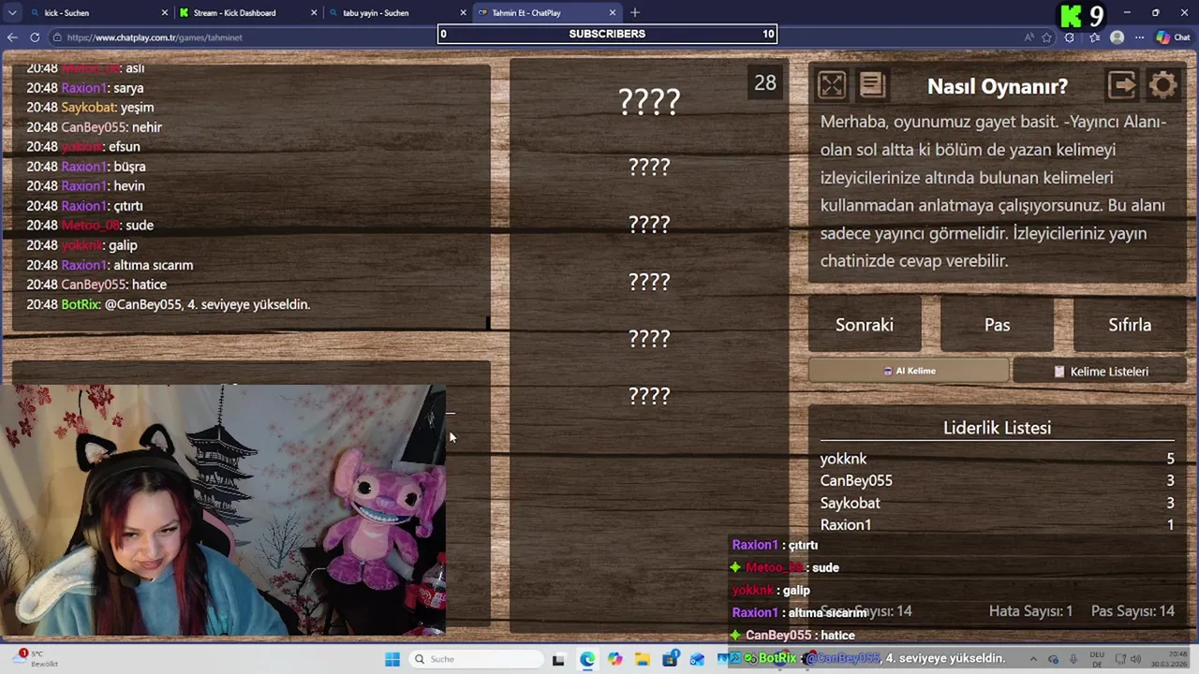Skip the word using Pas button
Image resolution: width=1199 pixels, height=674 pixels.
tap(997, 325)
